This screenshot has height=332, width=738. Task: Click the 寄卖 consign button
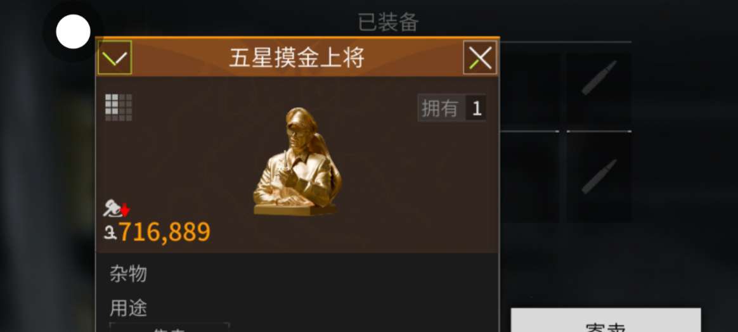click(x=605, y=320)
